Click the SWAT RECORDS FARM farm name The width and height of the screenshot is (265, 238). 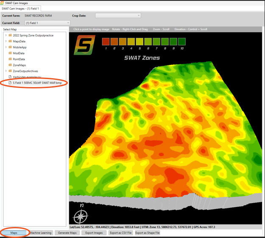coord(38,16)
